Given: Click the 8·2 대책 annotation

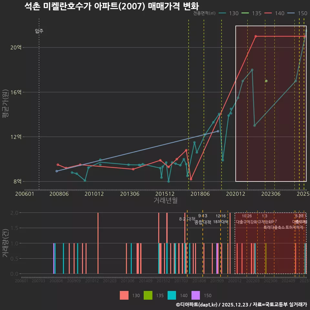Looking at the screenshot, I should 187,219.
